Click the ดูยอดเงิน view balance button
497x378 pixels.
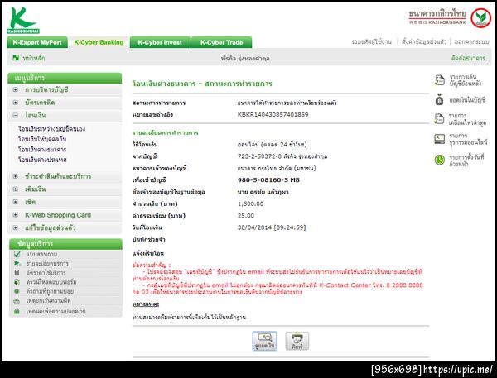[x=265, y=341]
